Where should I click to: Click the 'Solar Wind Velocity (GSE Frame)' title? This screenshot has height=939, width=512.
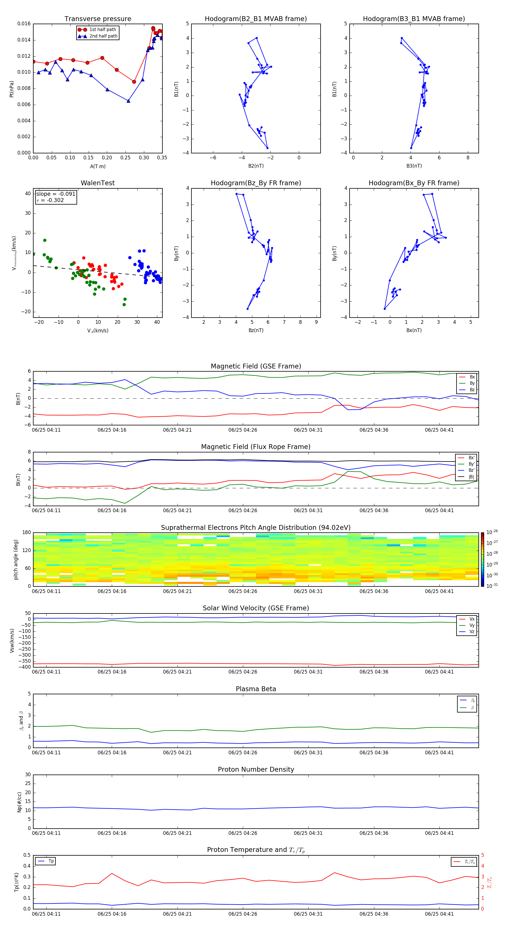coord(256,608)
